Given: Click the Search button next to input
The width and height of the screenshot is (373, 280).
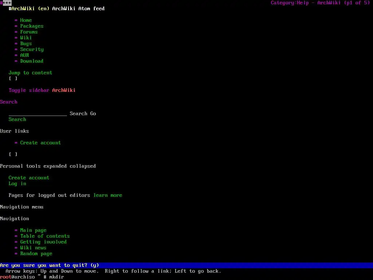Looking at the screenshot, I should pyautogui.click(x=79, y=114).
